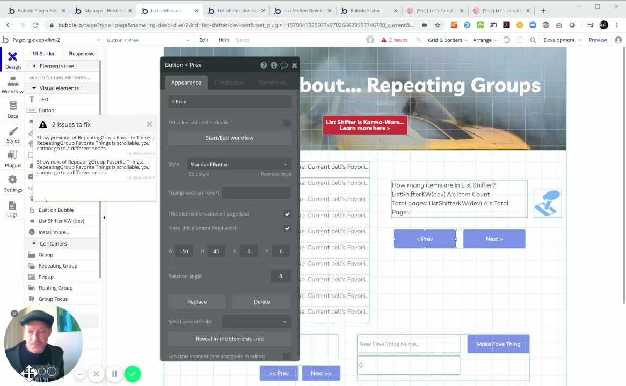Open the Style dropdown Standard Button

(239, 164)
